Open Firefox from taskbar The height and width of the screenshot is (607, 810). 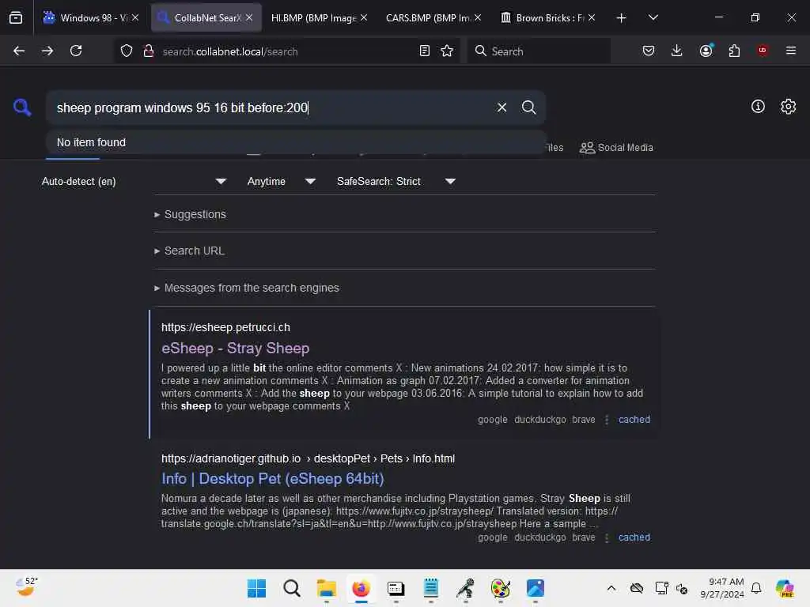pyautogui.click(x=361, y=588)
